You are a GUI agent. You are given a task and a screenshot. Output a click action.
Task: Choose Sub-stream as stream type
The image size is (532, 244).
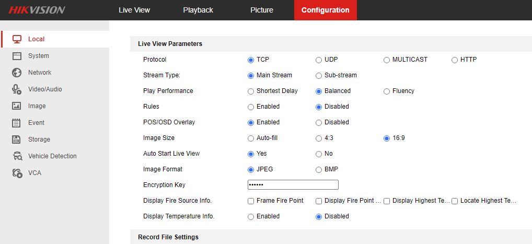point(319,75)
